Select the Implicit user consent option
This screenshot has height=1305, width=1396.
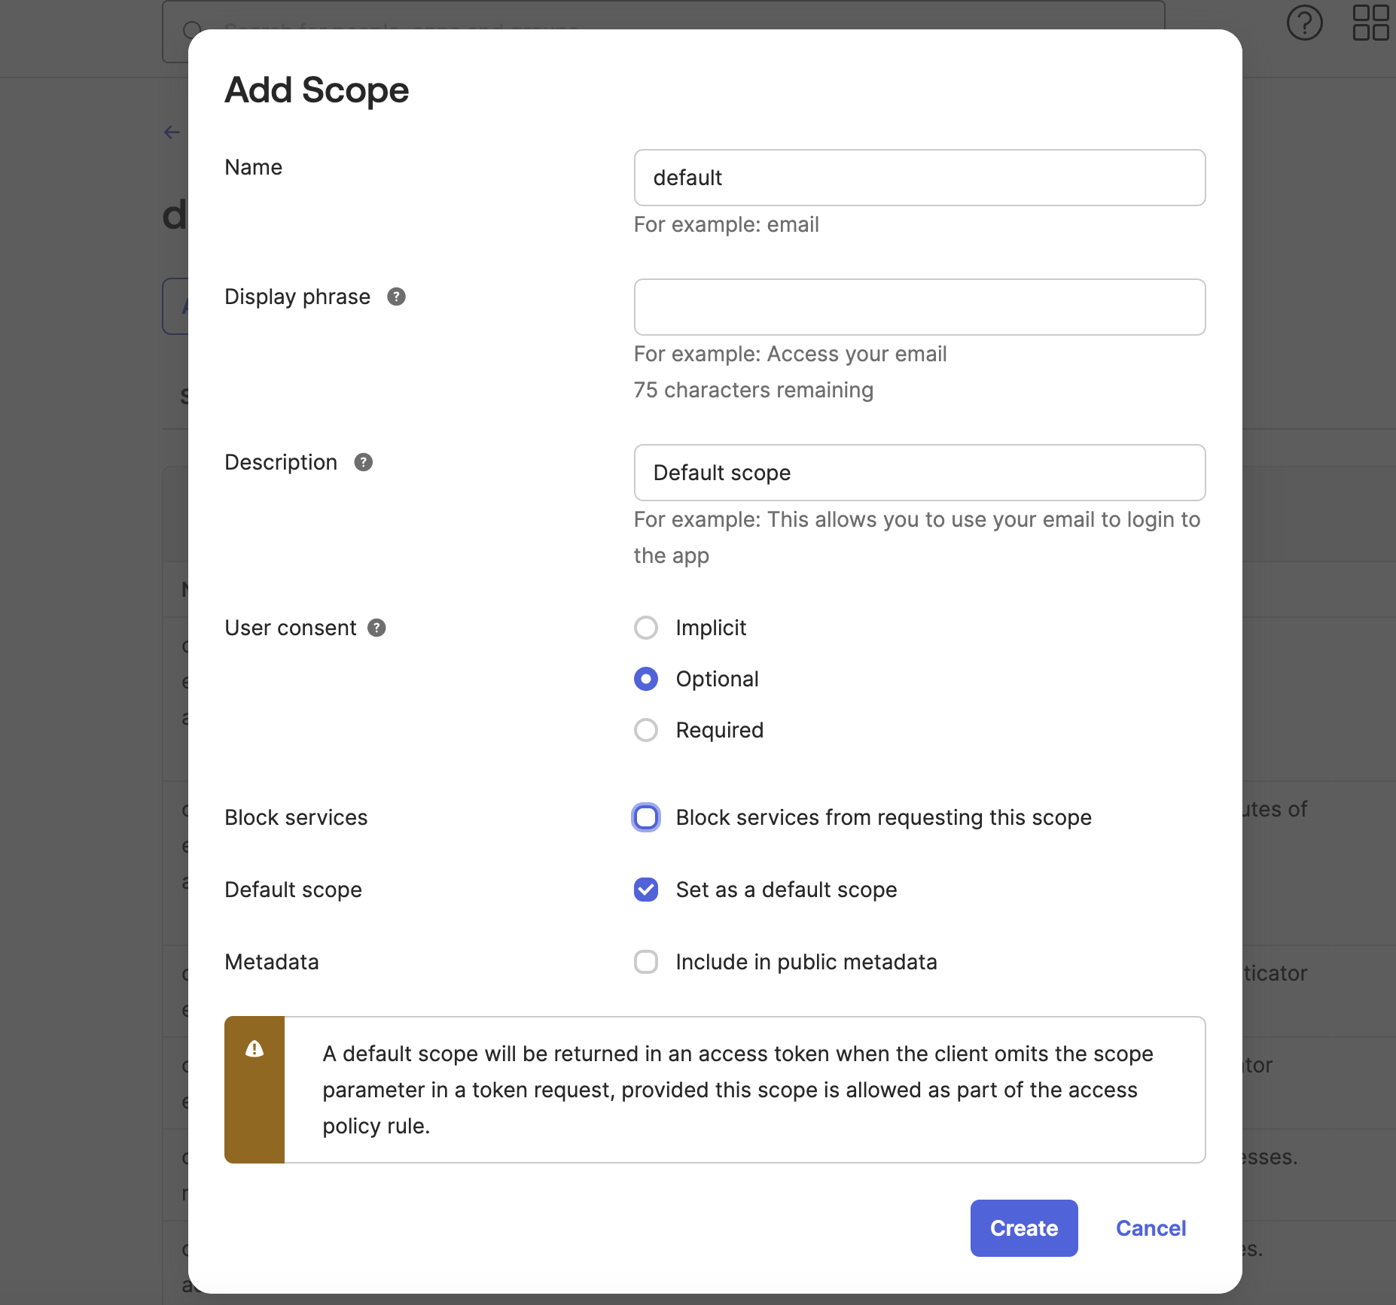(646, 628)
